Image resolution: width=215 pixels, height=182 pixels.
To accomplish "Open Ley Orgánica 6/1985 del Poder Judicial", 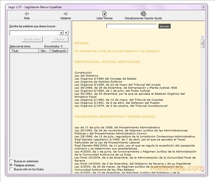I will click(x=112, y=91).
